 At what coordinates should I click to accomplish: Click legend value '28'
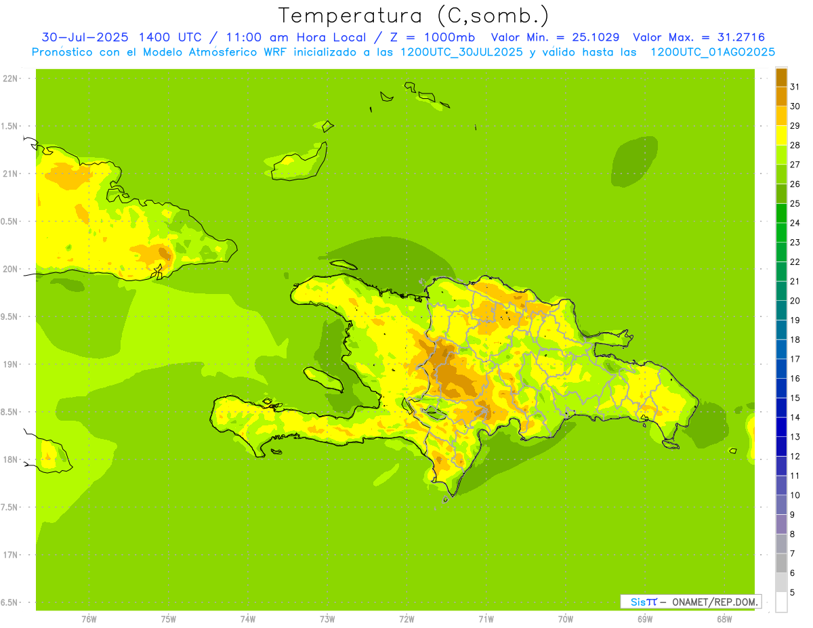795,145
